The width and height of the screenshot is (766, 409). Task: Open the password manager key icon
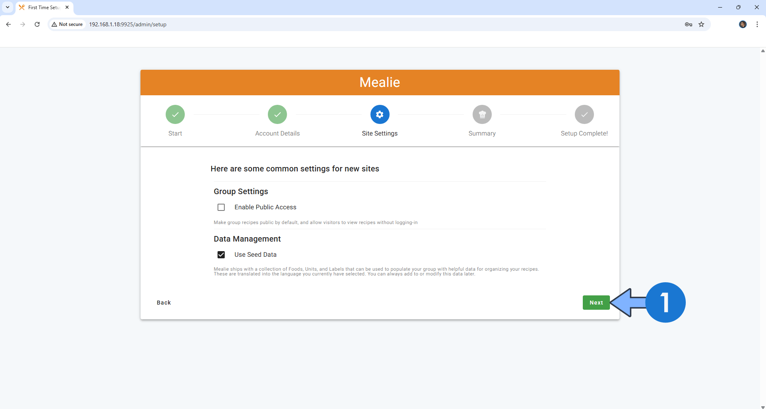[688, 24]
